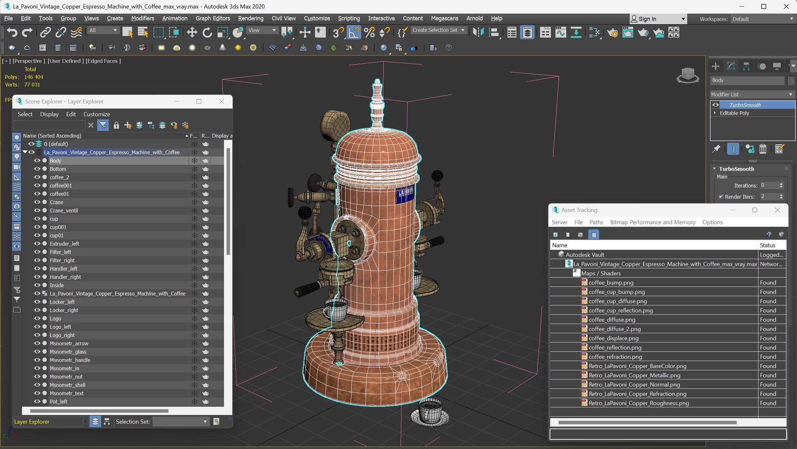Remove modifier with trash icon
The width and height of the screenshot is (797, 449).
[x=763, y=149]
